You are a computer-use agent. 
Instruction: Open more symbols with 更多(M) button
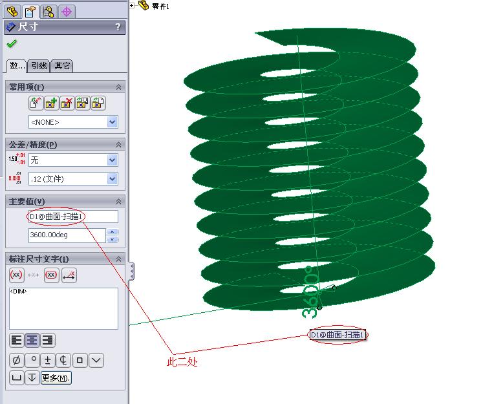pos(56,377)
